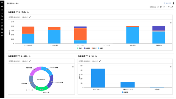Toggle 機械異常 legend series visibility
The width and height of the screenshot is (176, 99).
point(87,48)
